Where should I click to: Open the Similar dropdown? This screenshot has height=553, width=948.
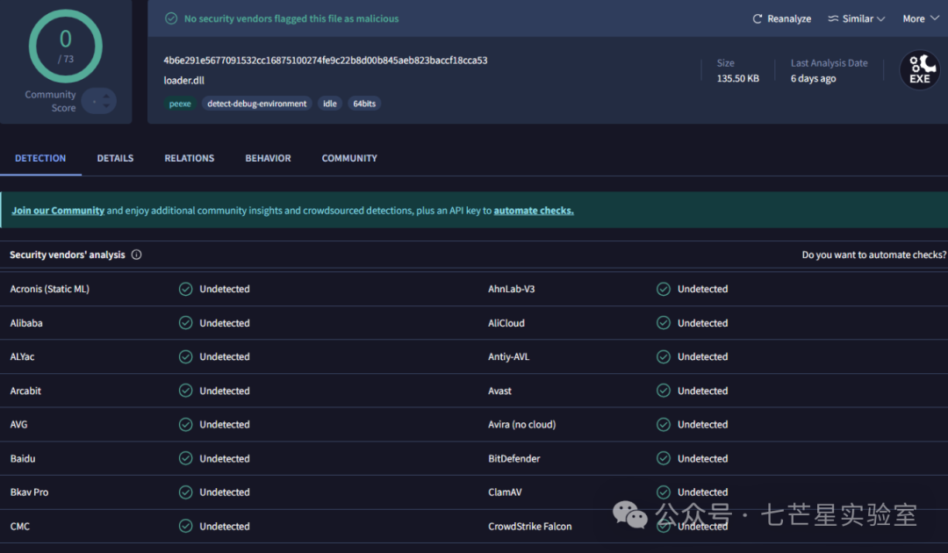click(857, 18)
